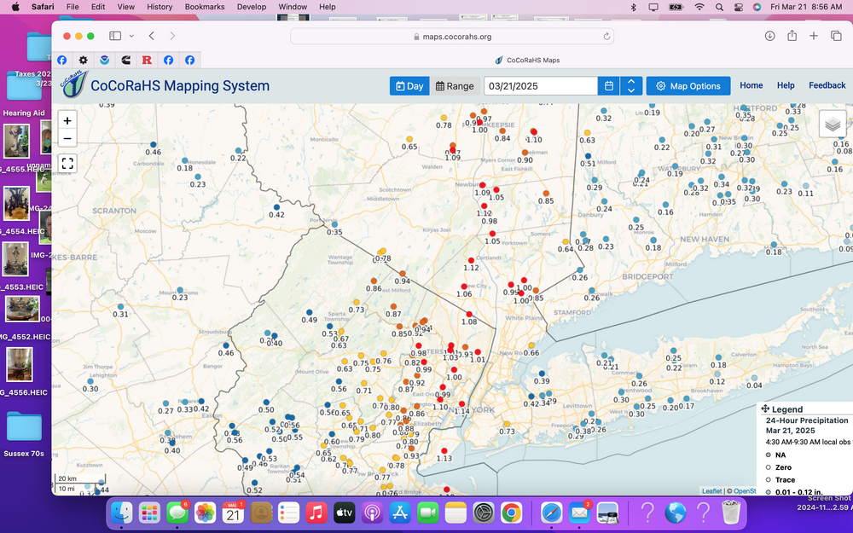Image resolution: width=853 pixels, height=533 pixels.
Task: Open the map layers control icon
Action: (833, 125)
